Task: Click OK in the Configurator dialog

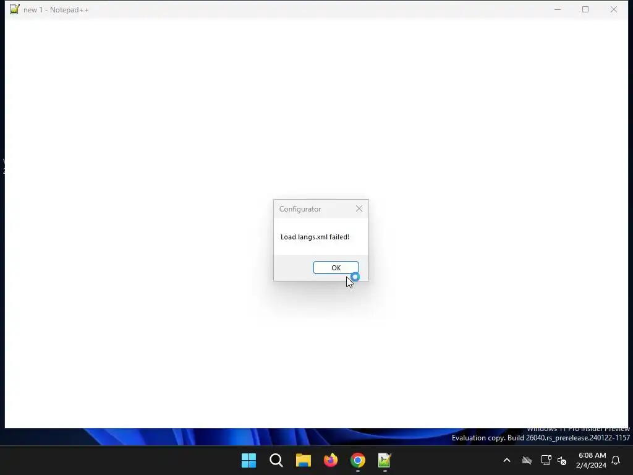Action: click(x=336, y=267)
